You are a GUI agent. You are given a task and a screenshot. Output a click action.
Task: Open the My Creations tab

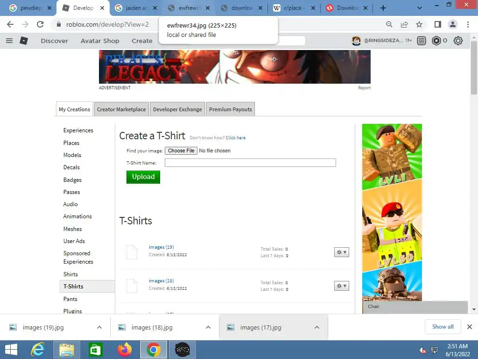[74, 109]
